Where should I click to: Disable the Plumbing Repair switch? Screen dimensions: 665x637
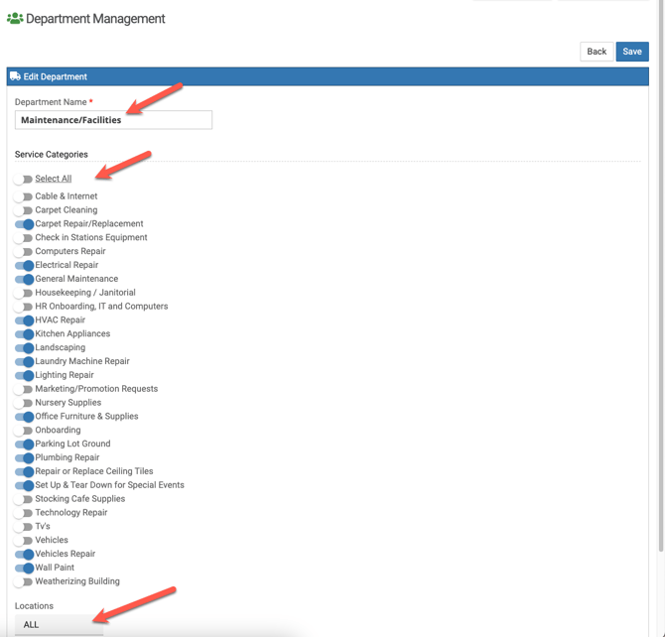(x=24, y=458)
